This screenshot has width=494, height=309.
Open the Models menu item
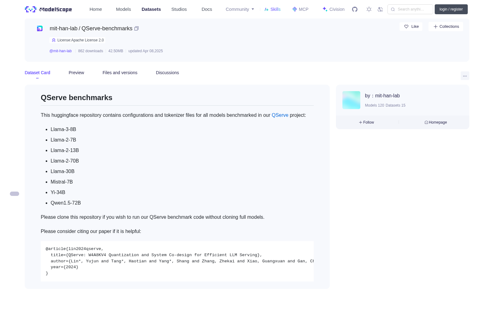pyautogui.click(x=124, y=9)
